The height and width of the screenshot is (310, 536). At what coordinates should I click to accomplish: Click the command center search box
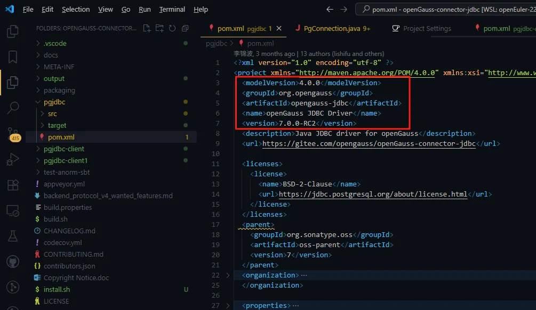pyautogui.click(x=446, y=10)
